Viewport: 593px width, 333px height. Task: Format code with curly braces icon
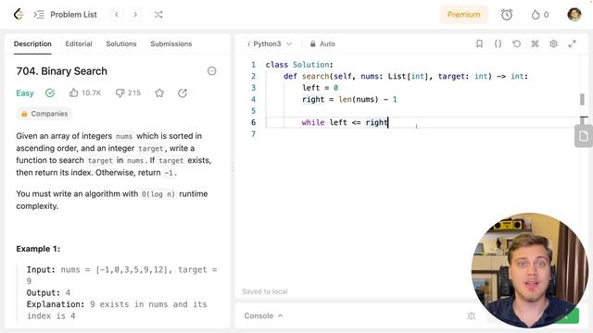tap(498, 43)
